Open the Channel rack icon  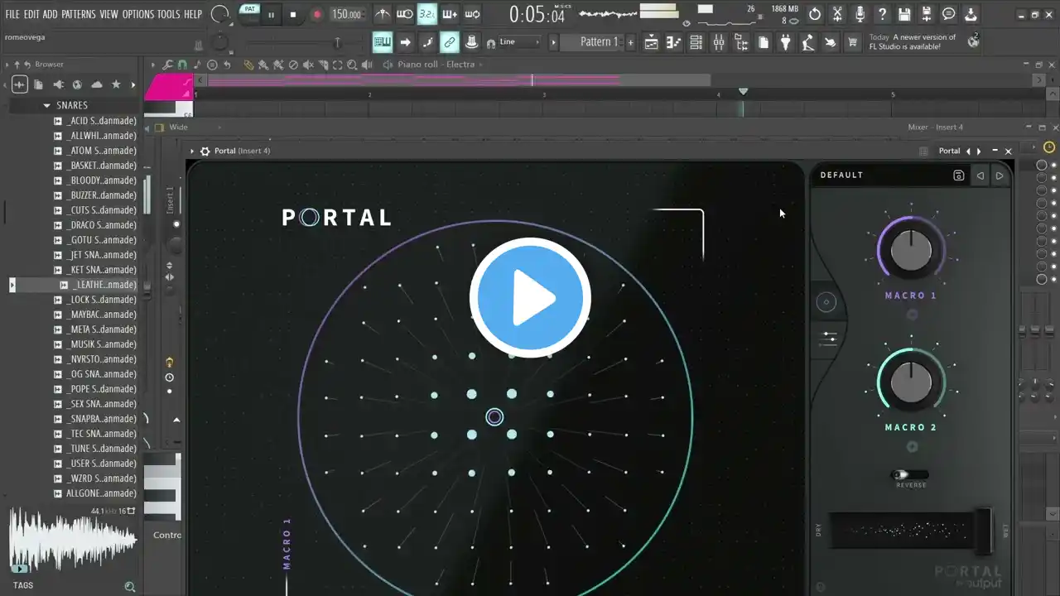[696, 42]
